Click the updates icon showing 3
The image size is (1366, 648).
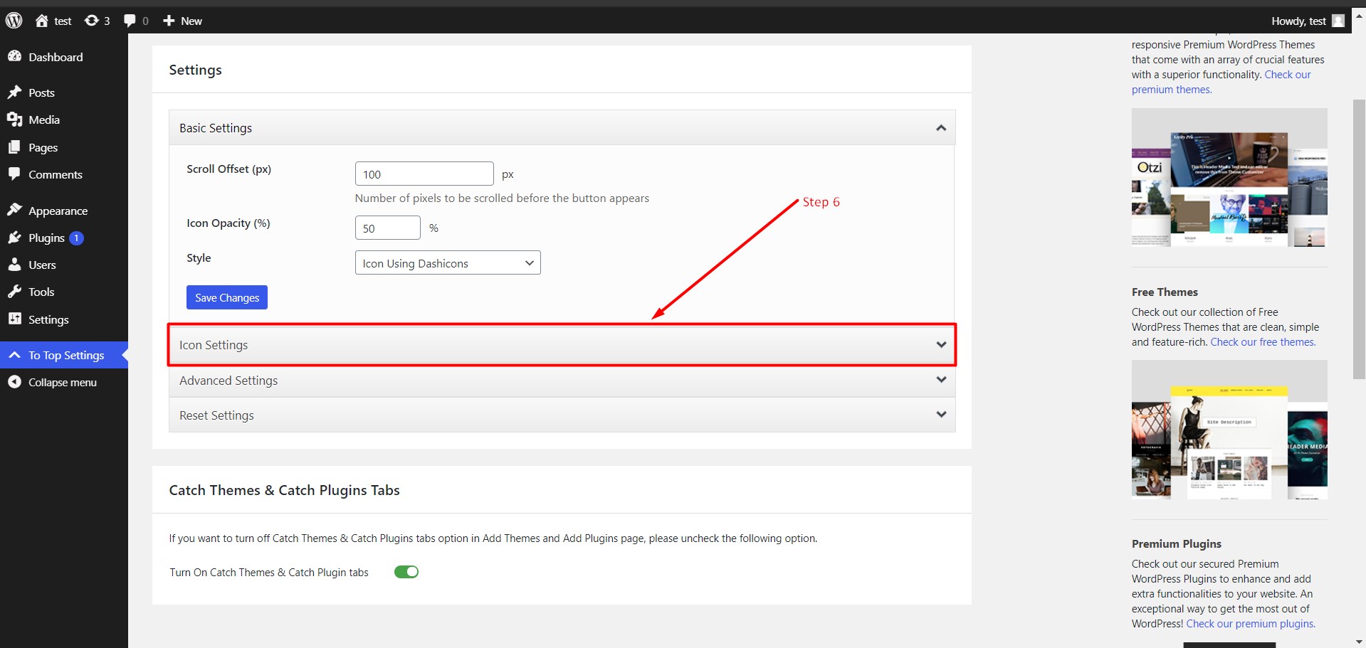point(91,21)
